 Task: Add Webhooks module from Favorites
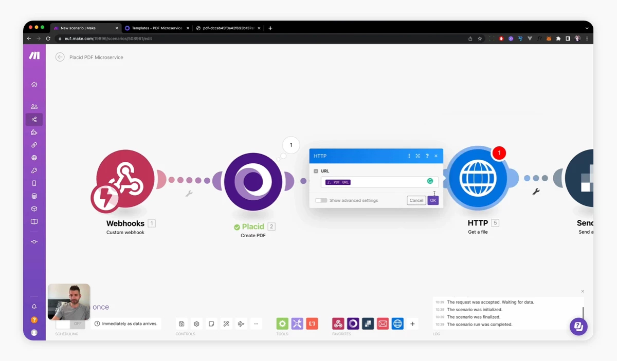pyautogui.click(x=338, y=324)
